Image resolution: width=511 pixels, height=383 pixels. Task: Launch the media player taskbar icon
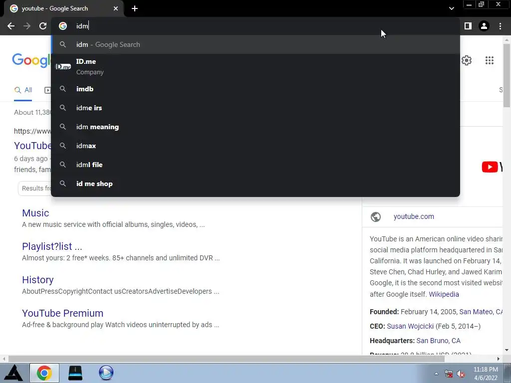click(x=106, y=373)
